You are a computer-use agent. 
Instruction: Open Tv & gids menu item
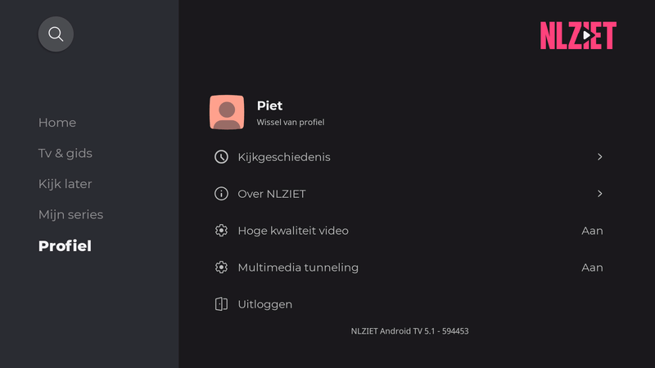(x=65, y=153)
